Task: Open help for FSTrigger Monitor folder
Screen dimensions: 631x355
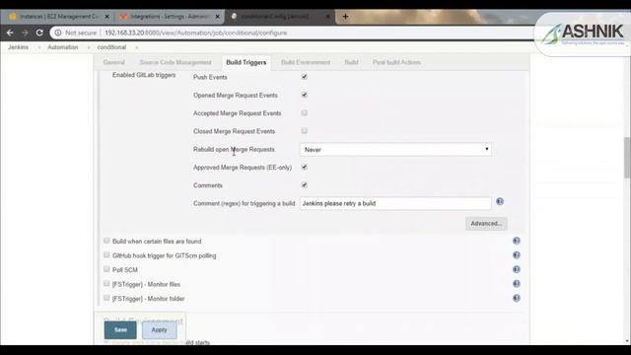Action: (x=517, y=298)
